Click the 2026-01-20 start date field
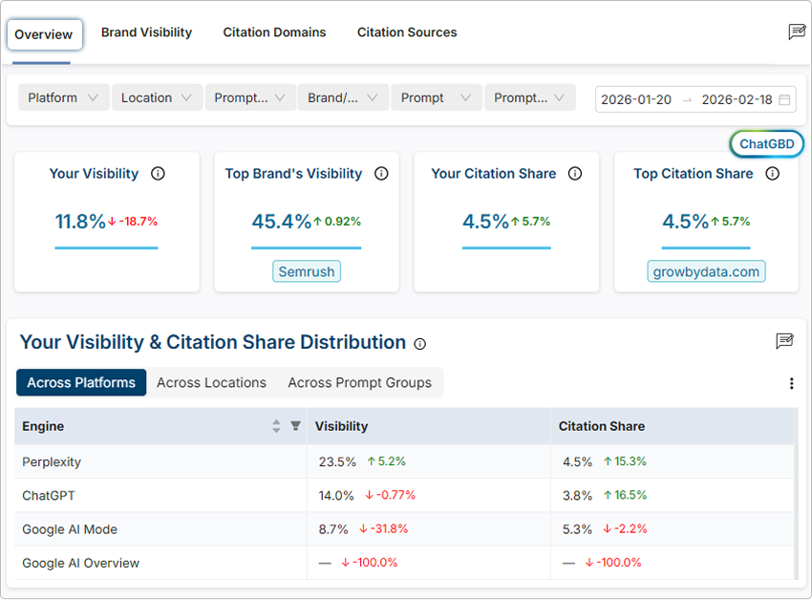The image size is (812, 600). tap(636, 99)
